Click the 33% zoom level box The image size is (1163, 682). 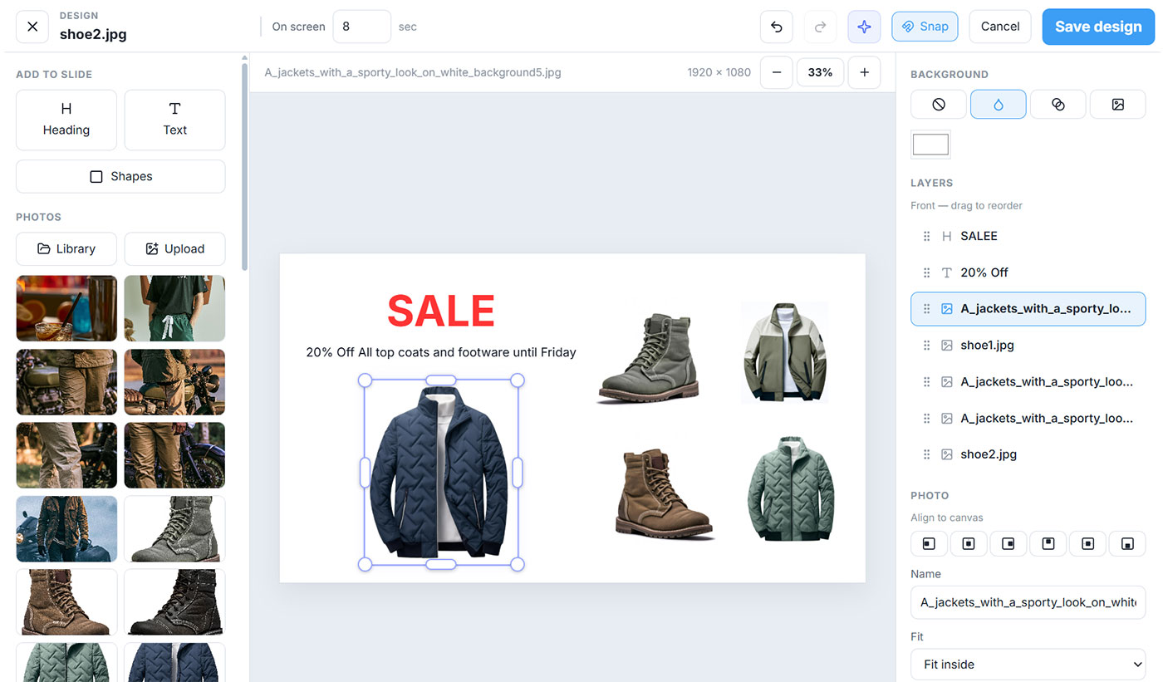820,72
